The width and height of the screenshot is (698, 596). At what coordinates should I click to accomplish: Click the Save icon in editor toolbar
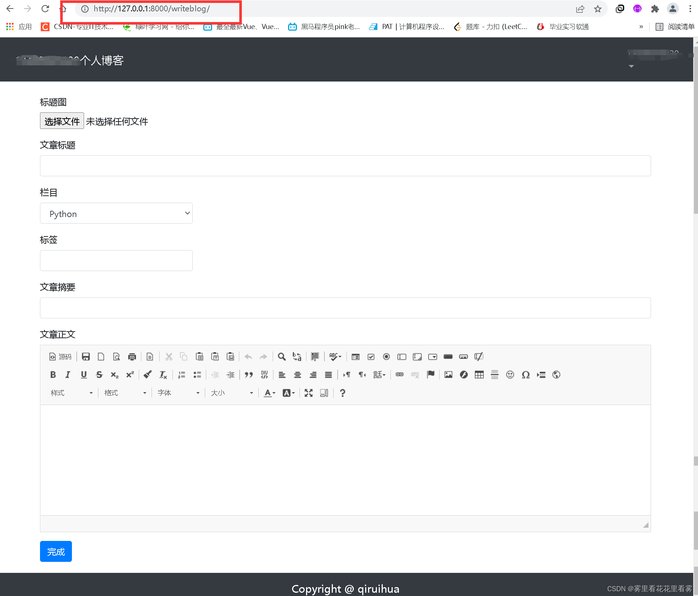(x=86, y=357)
